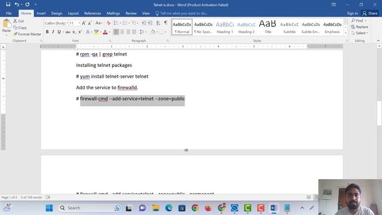Open Ribbon Display Options icon
Viewport: 382px width, 215px height.
(334, 5)
